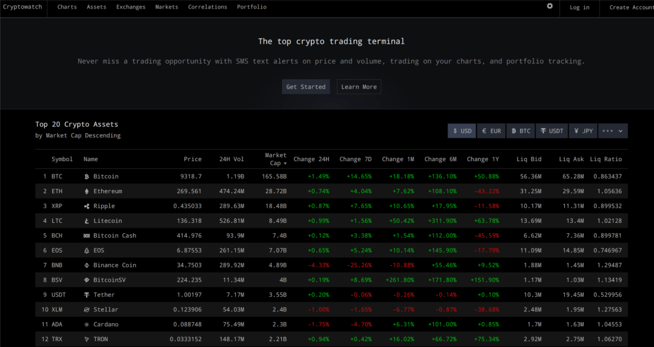Image resolution: width=654 pixels, height=347 pixels.
Task: Click the Binance Coin icon
Action: 87,265
